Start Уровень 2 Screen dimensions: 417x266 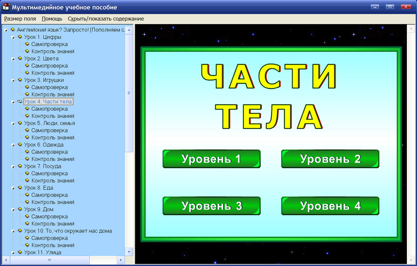330,159
